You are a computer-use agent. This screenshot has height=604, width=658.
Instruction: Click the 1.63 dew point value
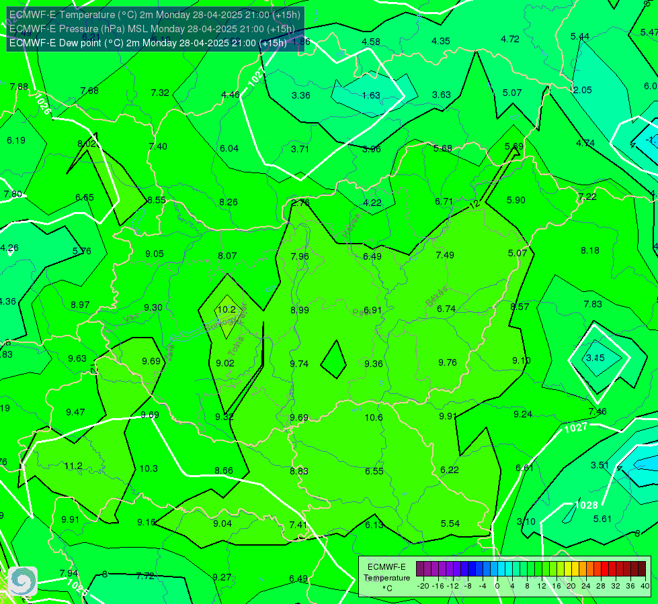(x=371, y=95)
